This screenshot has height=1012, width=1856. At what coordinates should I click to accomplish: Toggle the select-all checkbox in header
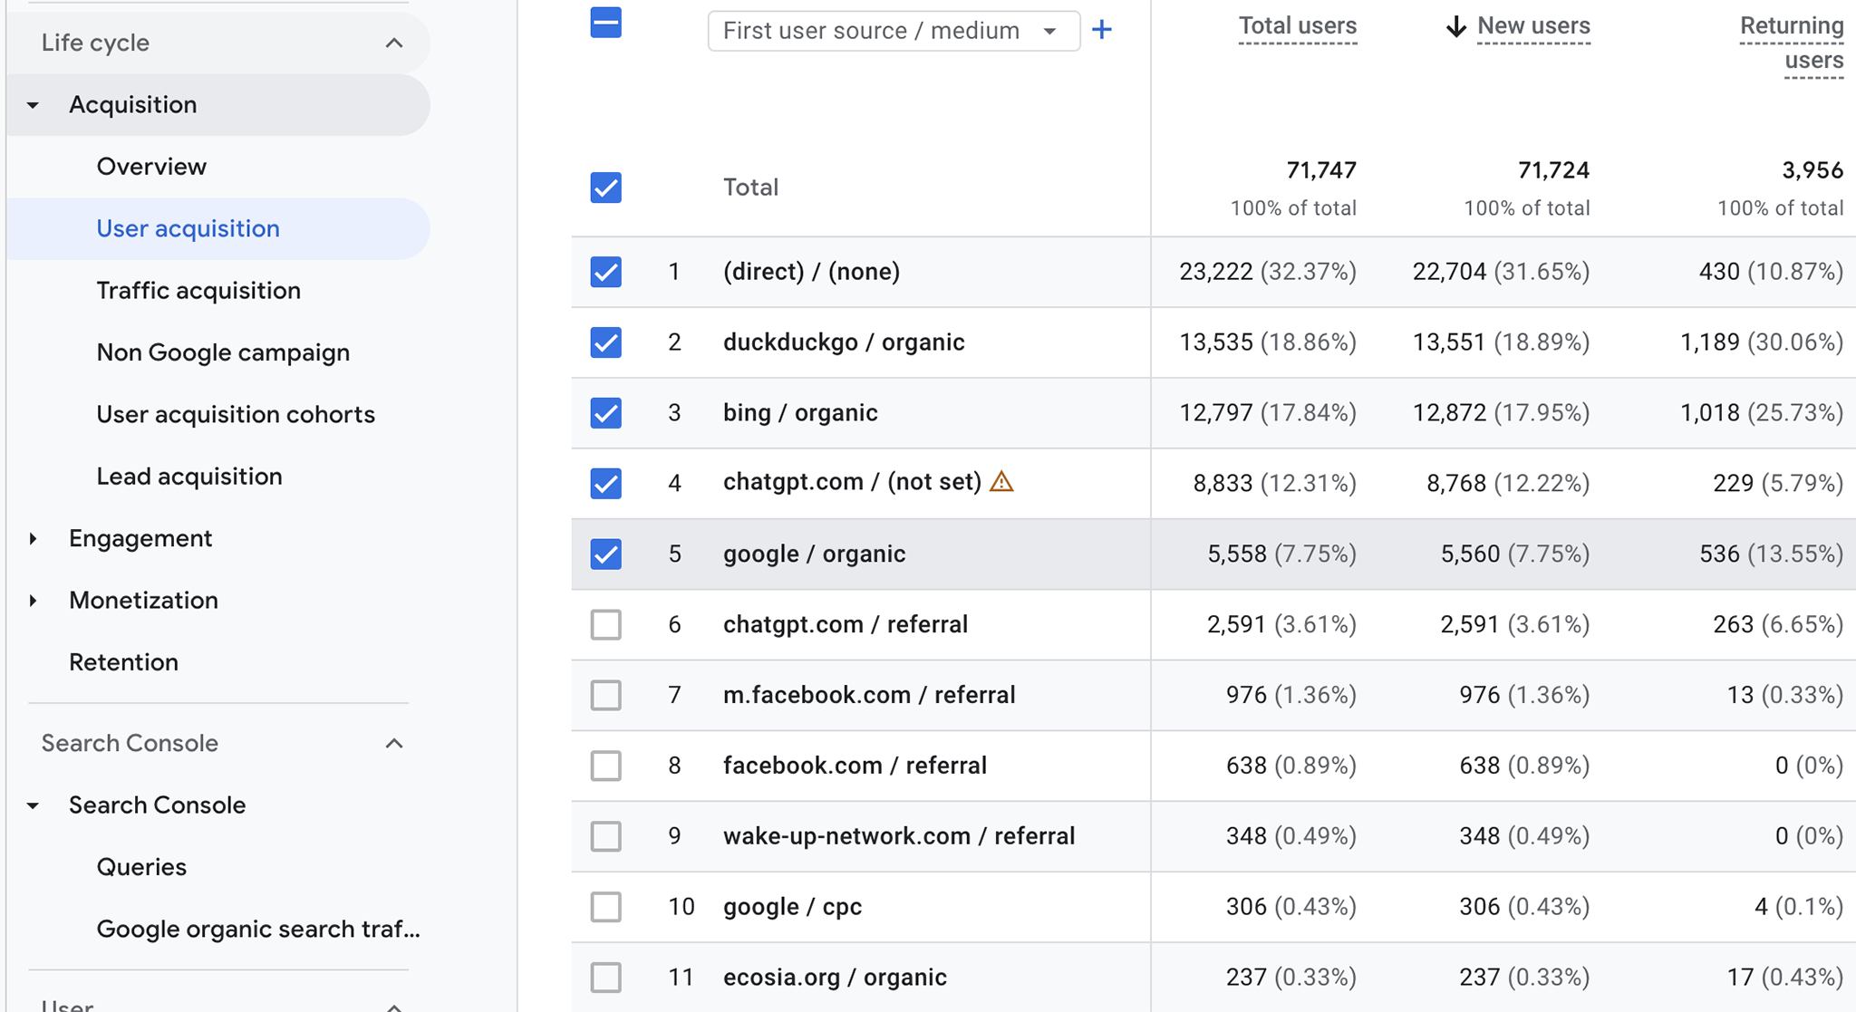point(605,23)
